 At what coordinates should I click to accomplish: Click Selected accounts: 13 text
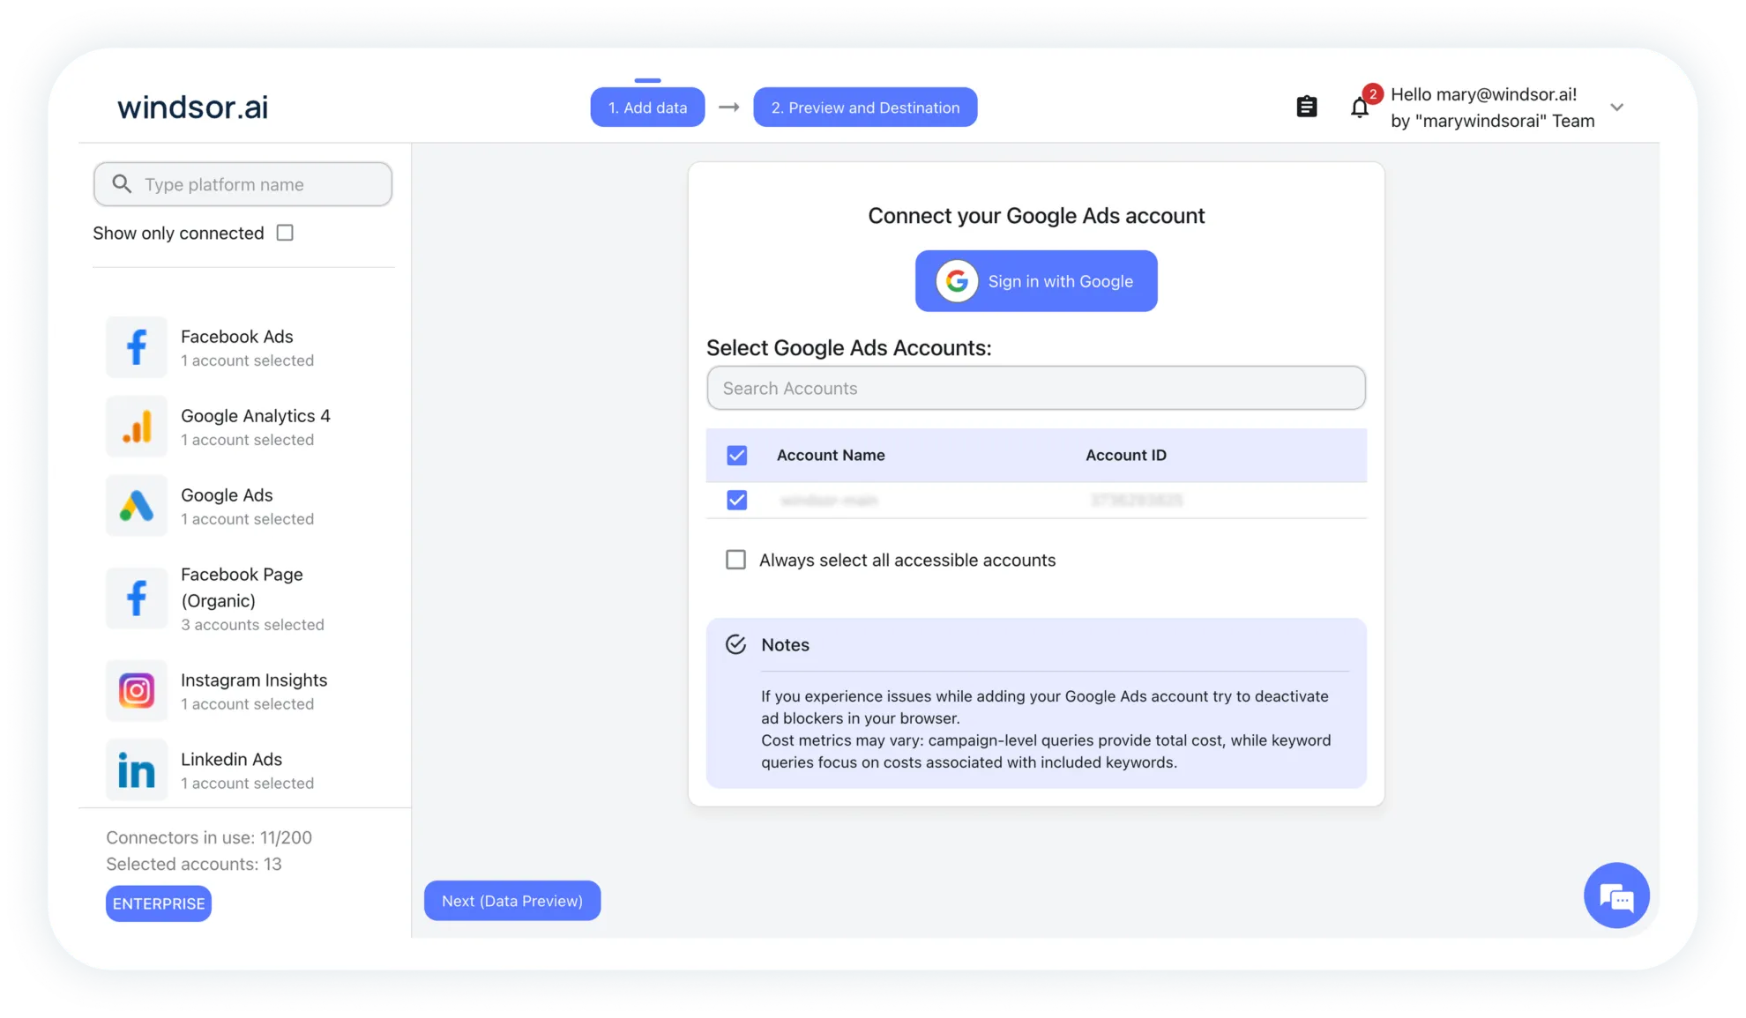(x=194, y=865)
